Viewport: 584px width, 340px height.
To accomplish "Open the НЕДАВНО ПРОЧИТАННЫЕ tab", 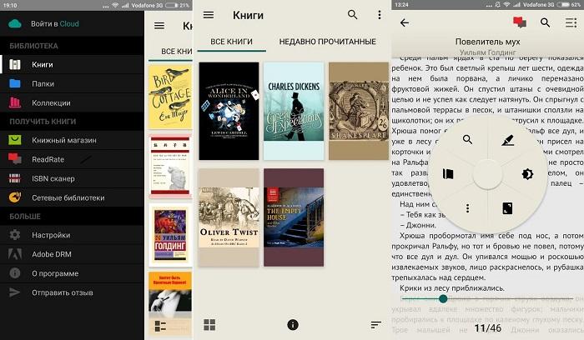I will (x=327, y=42).
